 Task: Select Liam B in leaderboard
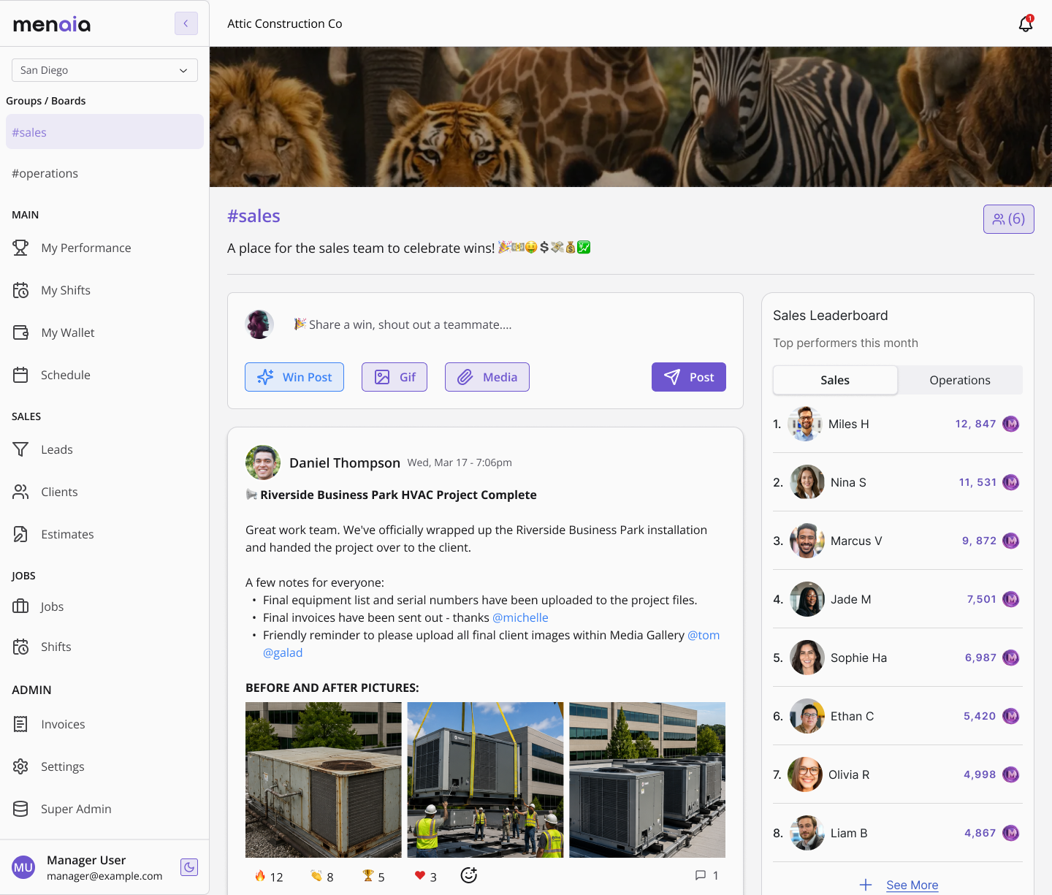pyautogui.click(x=897, y=833)
